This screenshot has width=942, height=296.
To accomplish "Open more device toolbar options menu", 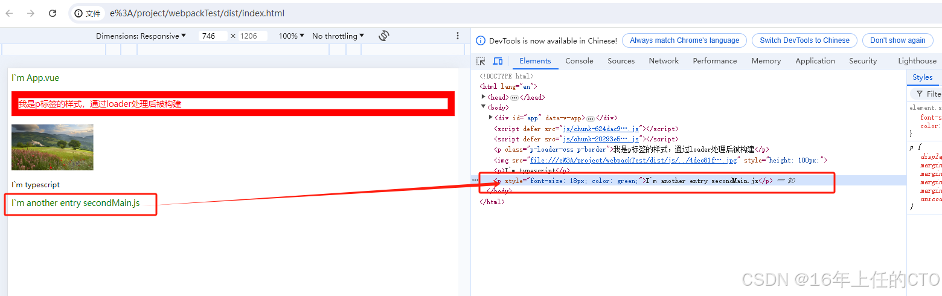I will (458, 36).
